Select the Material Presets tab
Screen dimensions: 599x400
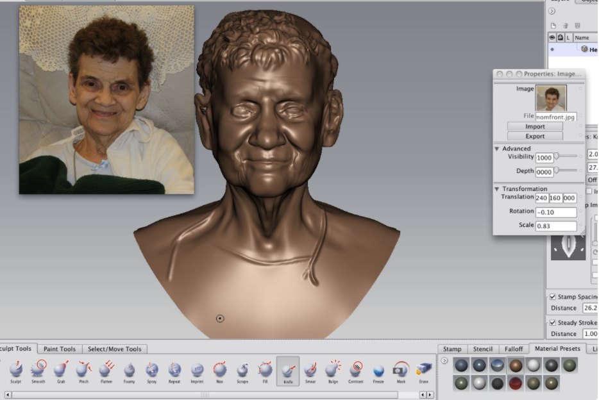(x=557, y=349)
